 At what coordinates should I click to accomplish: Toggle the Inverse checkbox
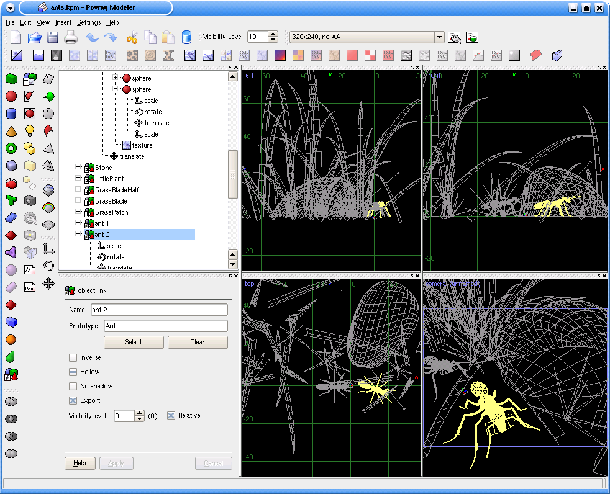73,357
